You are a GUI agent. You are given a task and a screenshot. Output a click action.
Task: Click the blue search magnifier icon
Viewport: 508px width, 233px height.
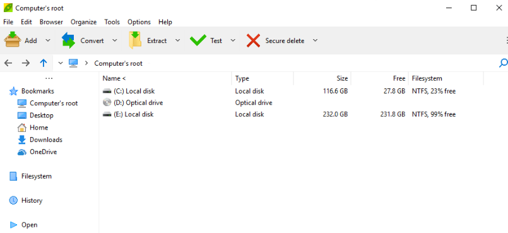[x=503, y=63]
